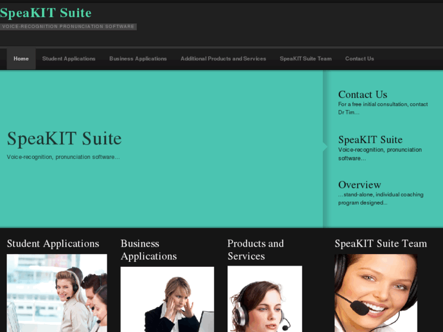
Task: Click the SpeaKIT Suite Team section heading
Action: coord(381,244)
